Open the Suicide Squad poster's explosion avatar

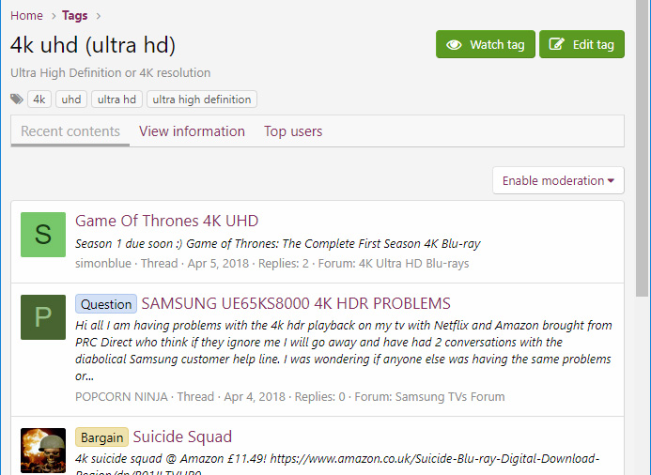tap(43, 451)
